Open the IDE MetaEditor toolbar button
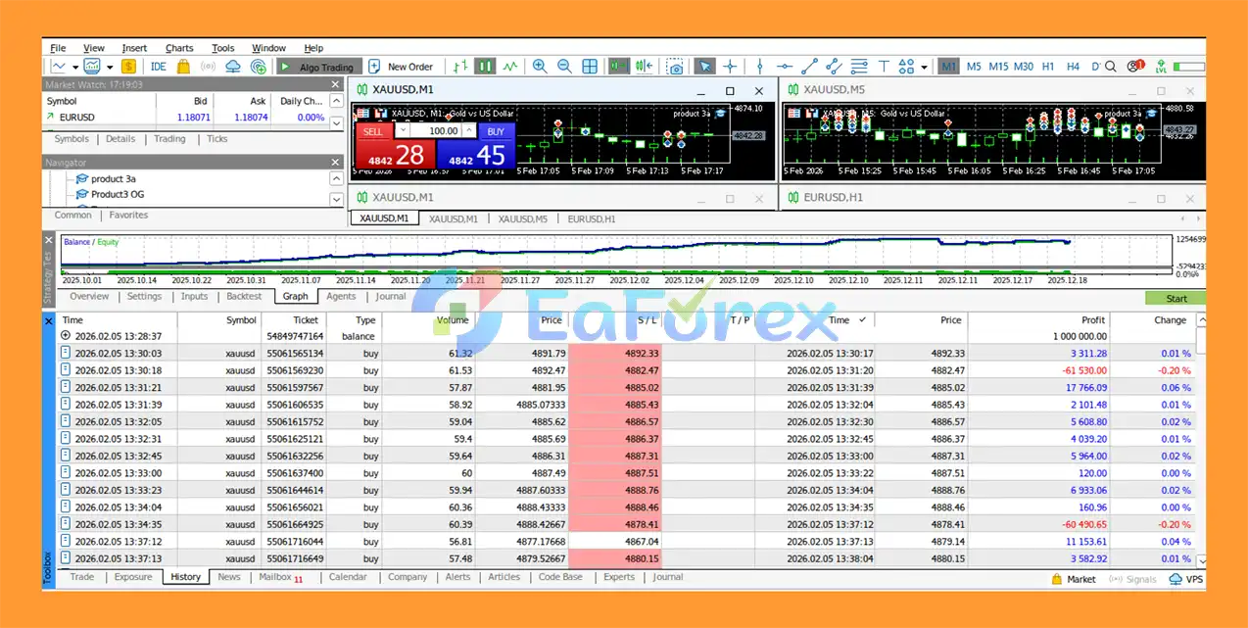1248x628 pixels. pos(158,67)
